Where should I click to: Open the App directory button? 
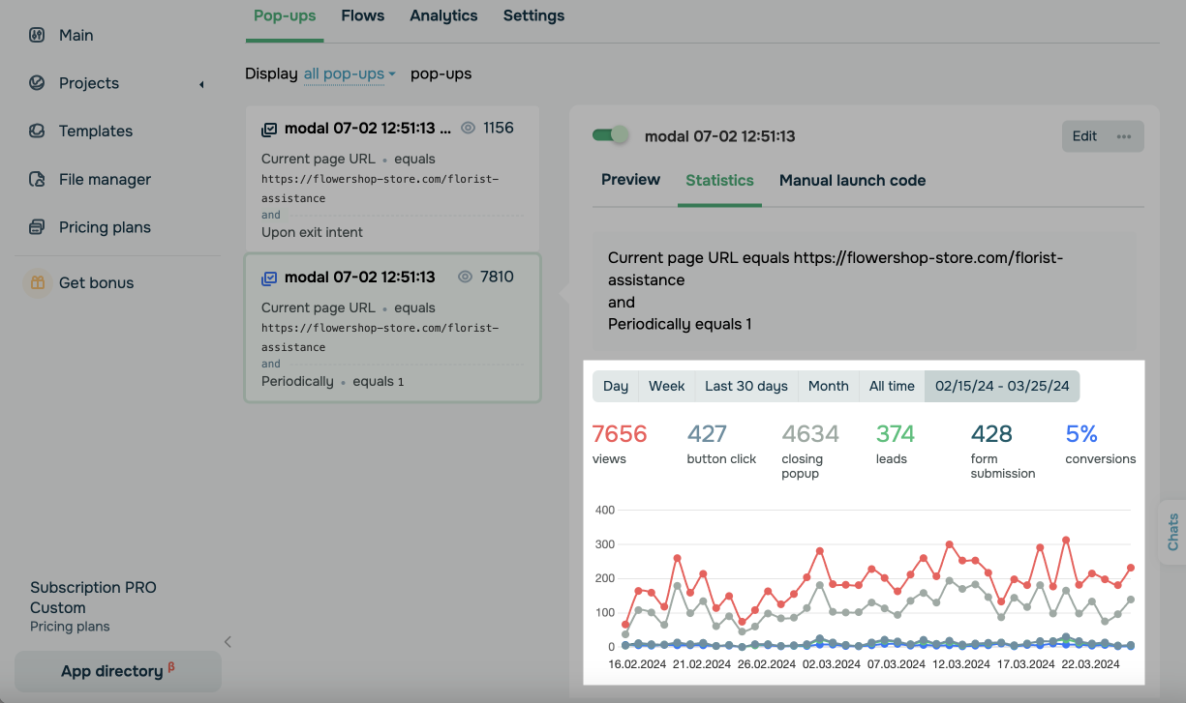[x=117, y=671]
